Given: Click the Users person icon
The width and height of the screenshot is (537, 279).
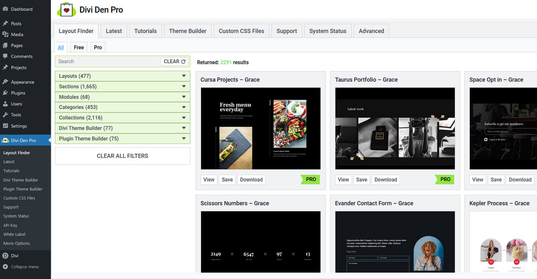Looking at the screenshot, I should [x=5, y=104].
